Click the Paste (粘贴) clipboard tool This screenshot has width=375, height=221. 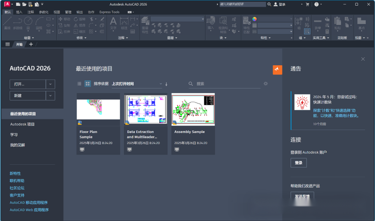(337, 24)
